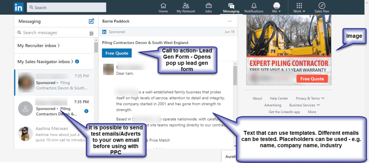Compose a new message with pencil icon

click(91, 21)
